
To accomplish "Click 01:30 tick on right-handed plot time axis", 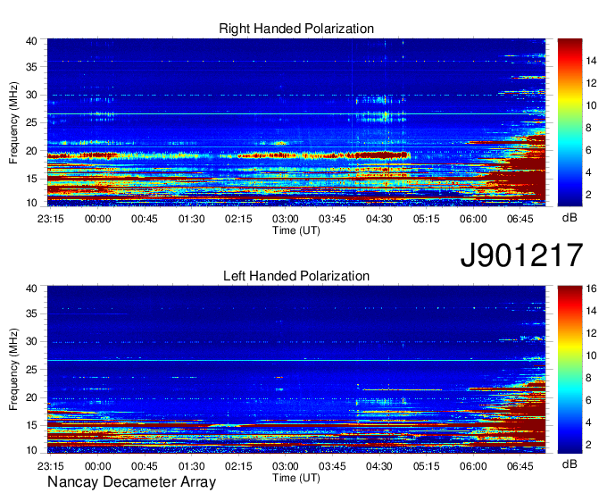I will (191, 219).
